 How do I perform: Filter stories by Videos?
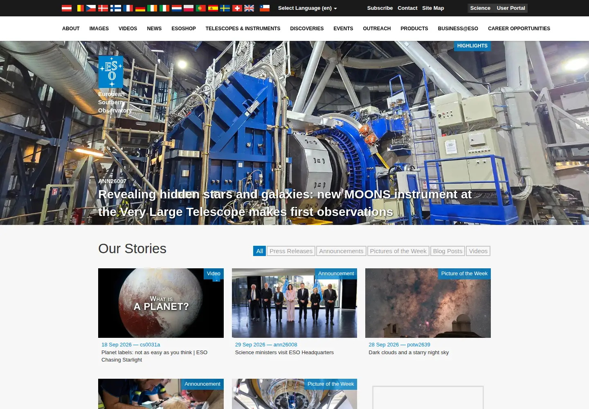(478, 251)
